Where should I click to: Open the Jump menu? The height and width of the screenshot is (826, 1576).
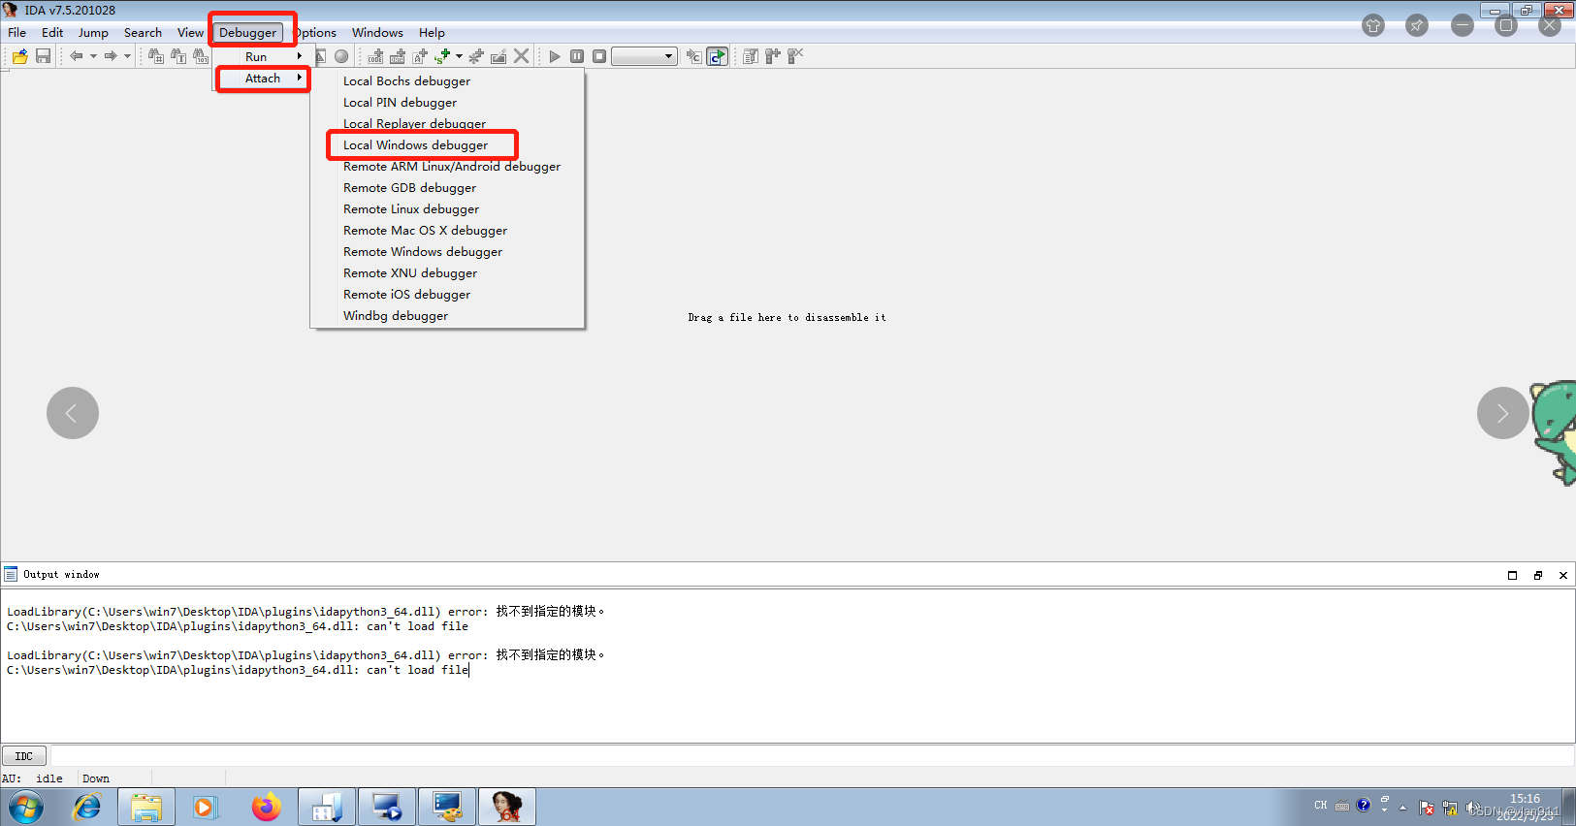point(93,32)
